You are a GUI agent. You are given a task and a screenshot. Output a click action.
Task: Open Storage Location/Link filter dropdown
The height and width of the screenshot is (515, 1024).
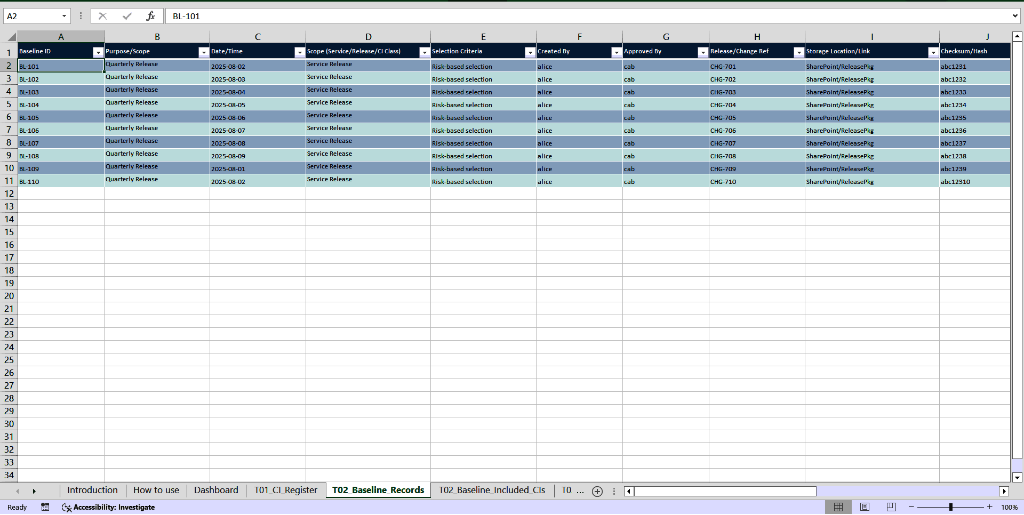pyautogui.click(x=933, y=52)
